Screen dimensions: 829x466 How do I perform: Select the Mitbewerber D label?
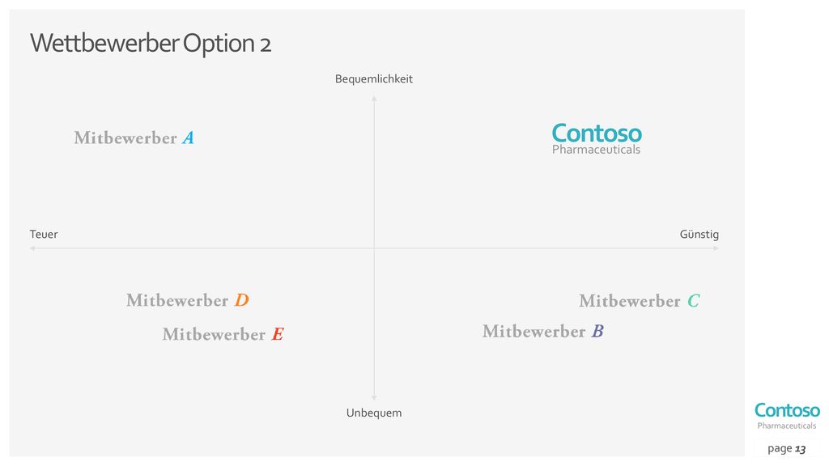pos(188,300)
